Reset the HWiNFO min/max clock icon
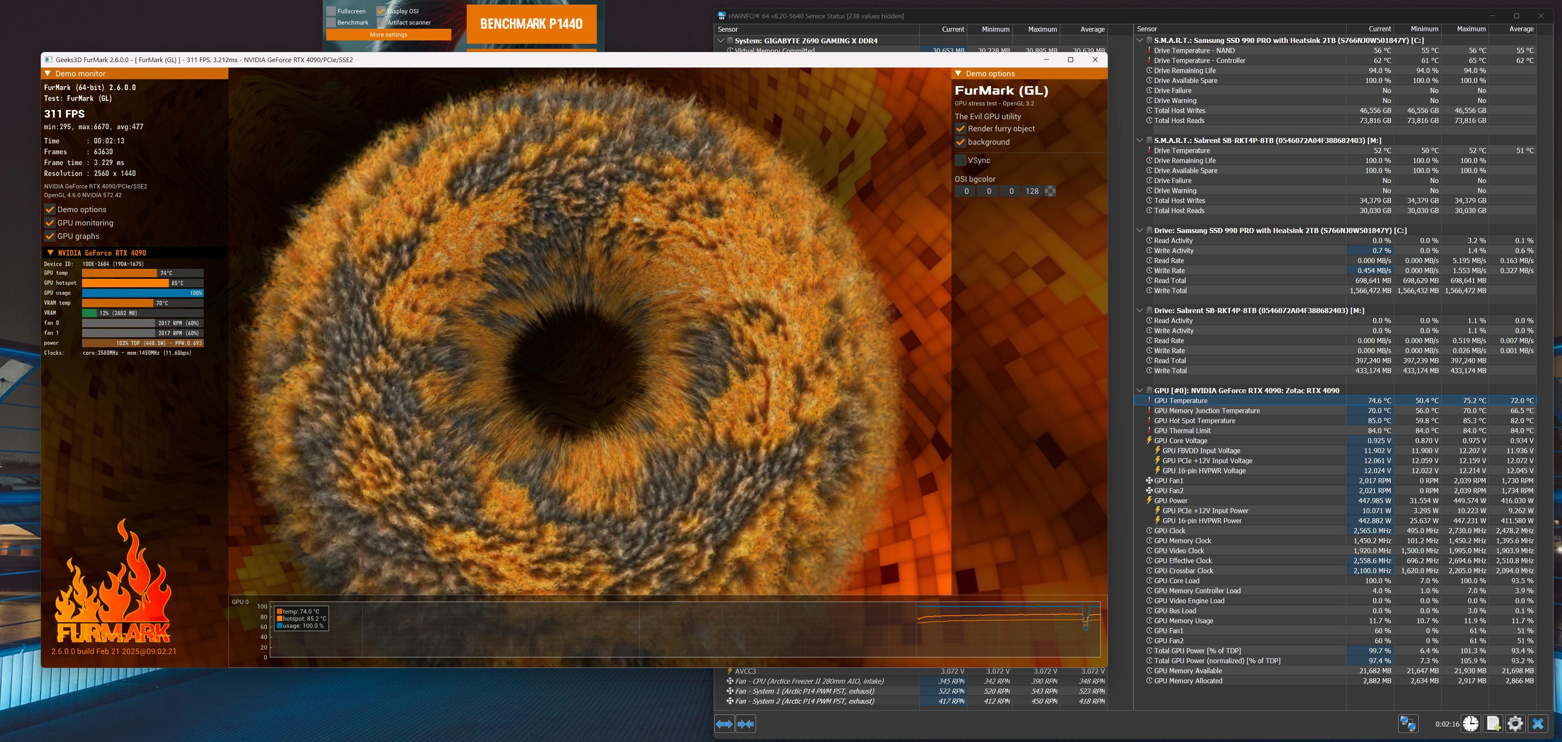This screenshot has height=742, width=1562. coord(1470,724)
